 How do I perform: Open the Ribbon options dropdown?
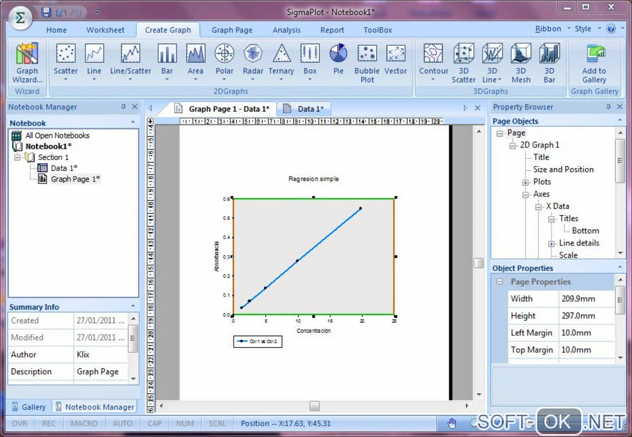point(553,29)
